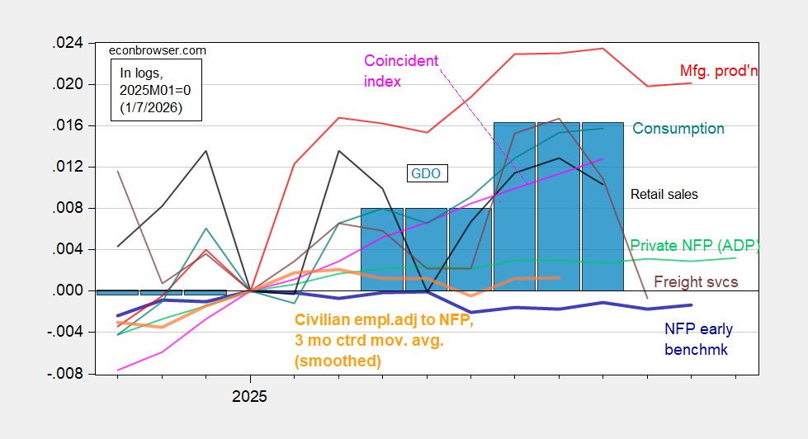
Task: Select the Freight svcs label
Action: [x=696, y=282]
